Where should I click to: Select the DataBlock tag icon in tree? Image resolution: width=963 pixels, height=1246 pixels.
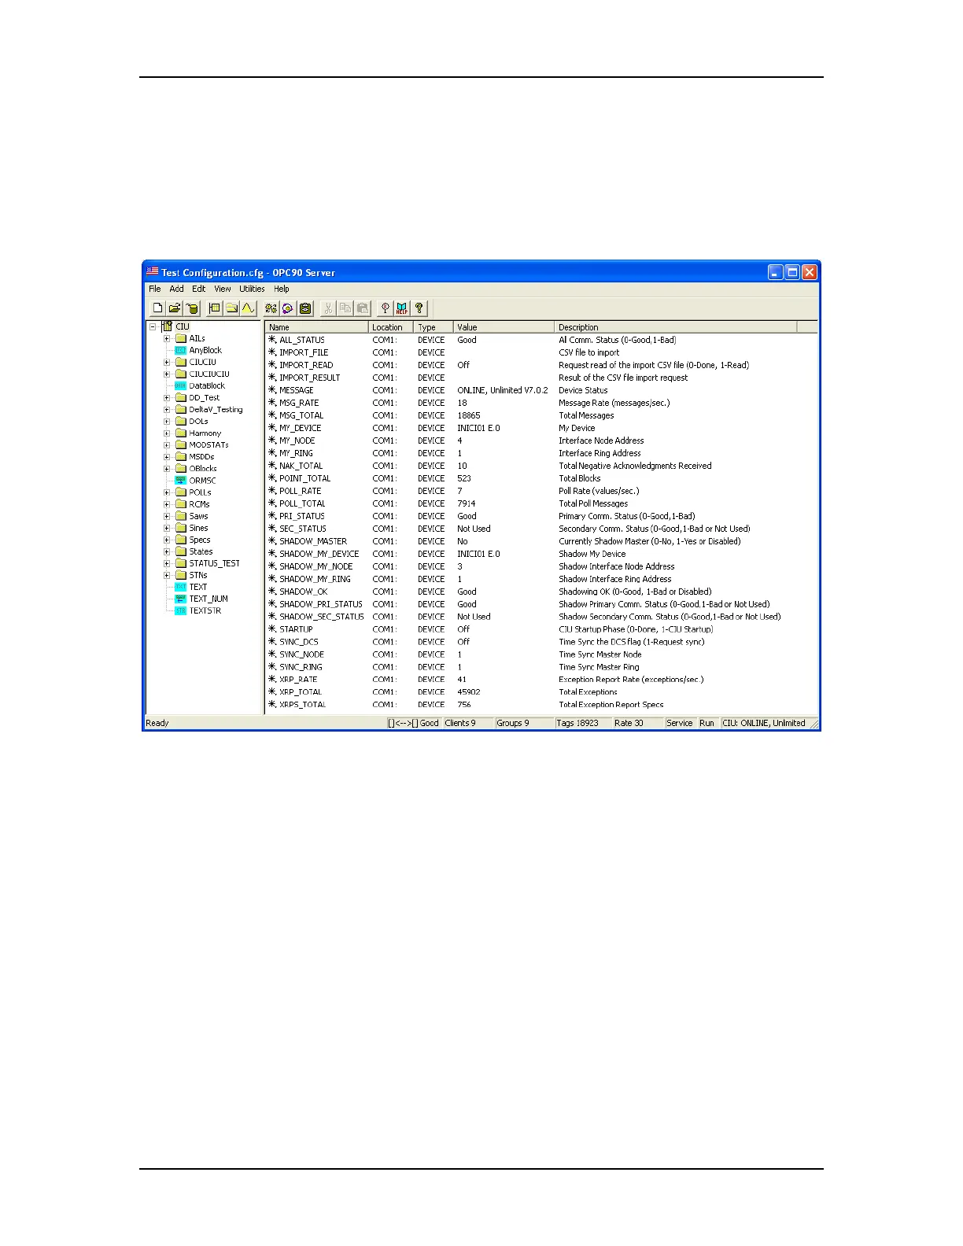pos(180,385)
